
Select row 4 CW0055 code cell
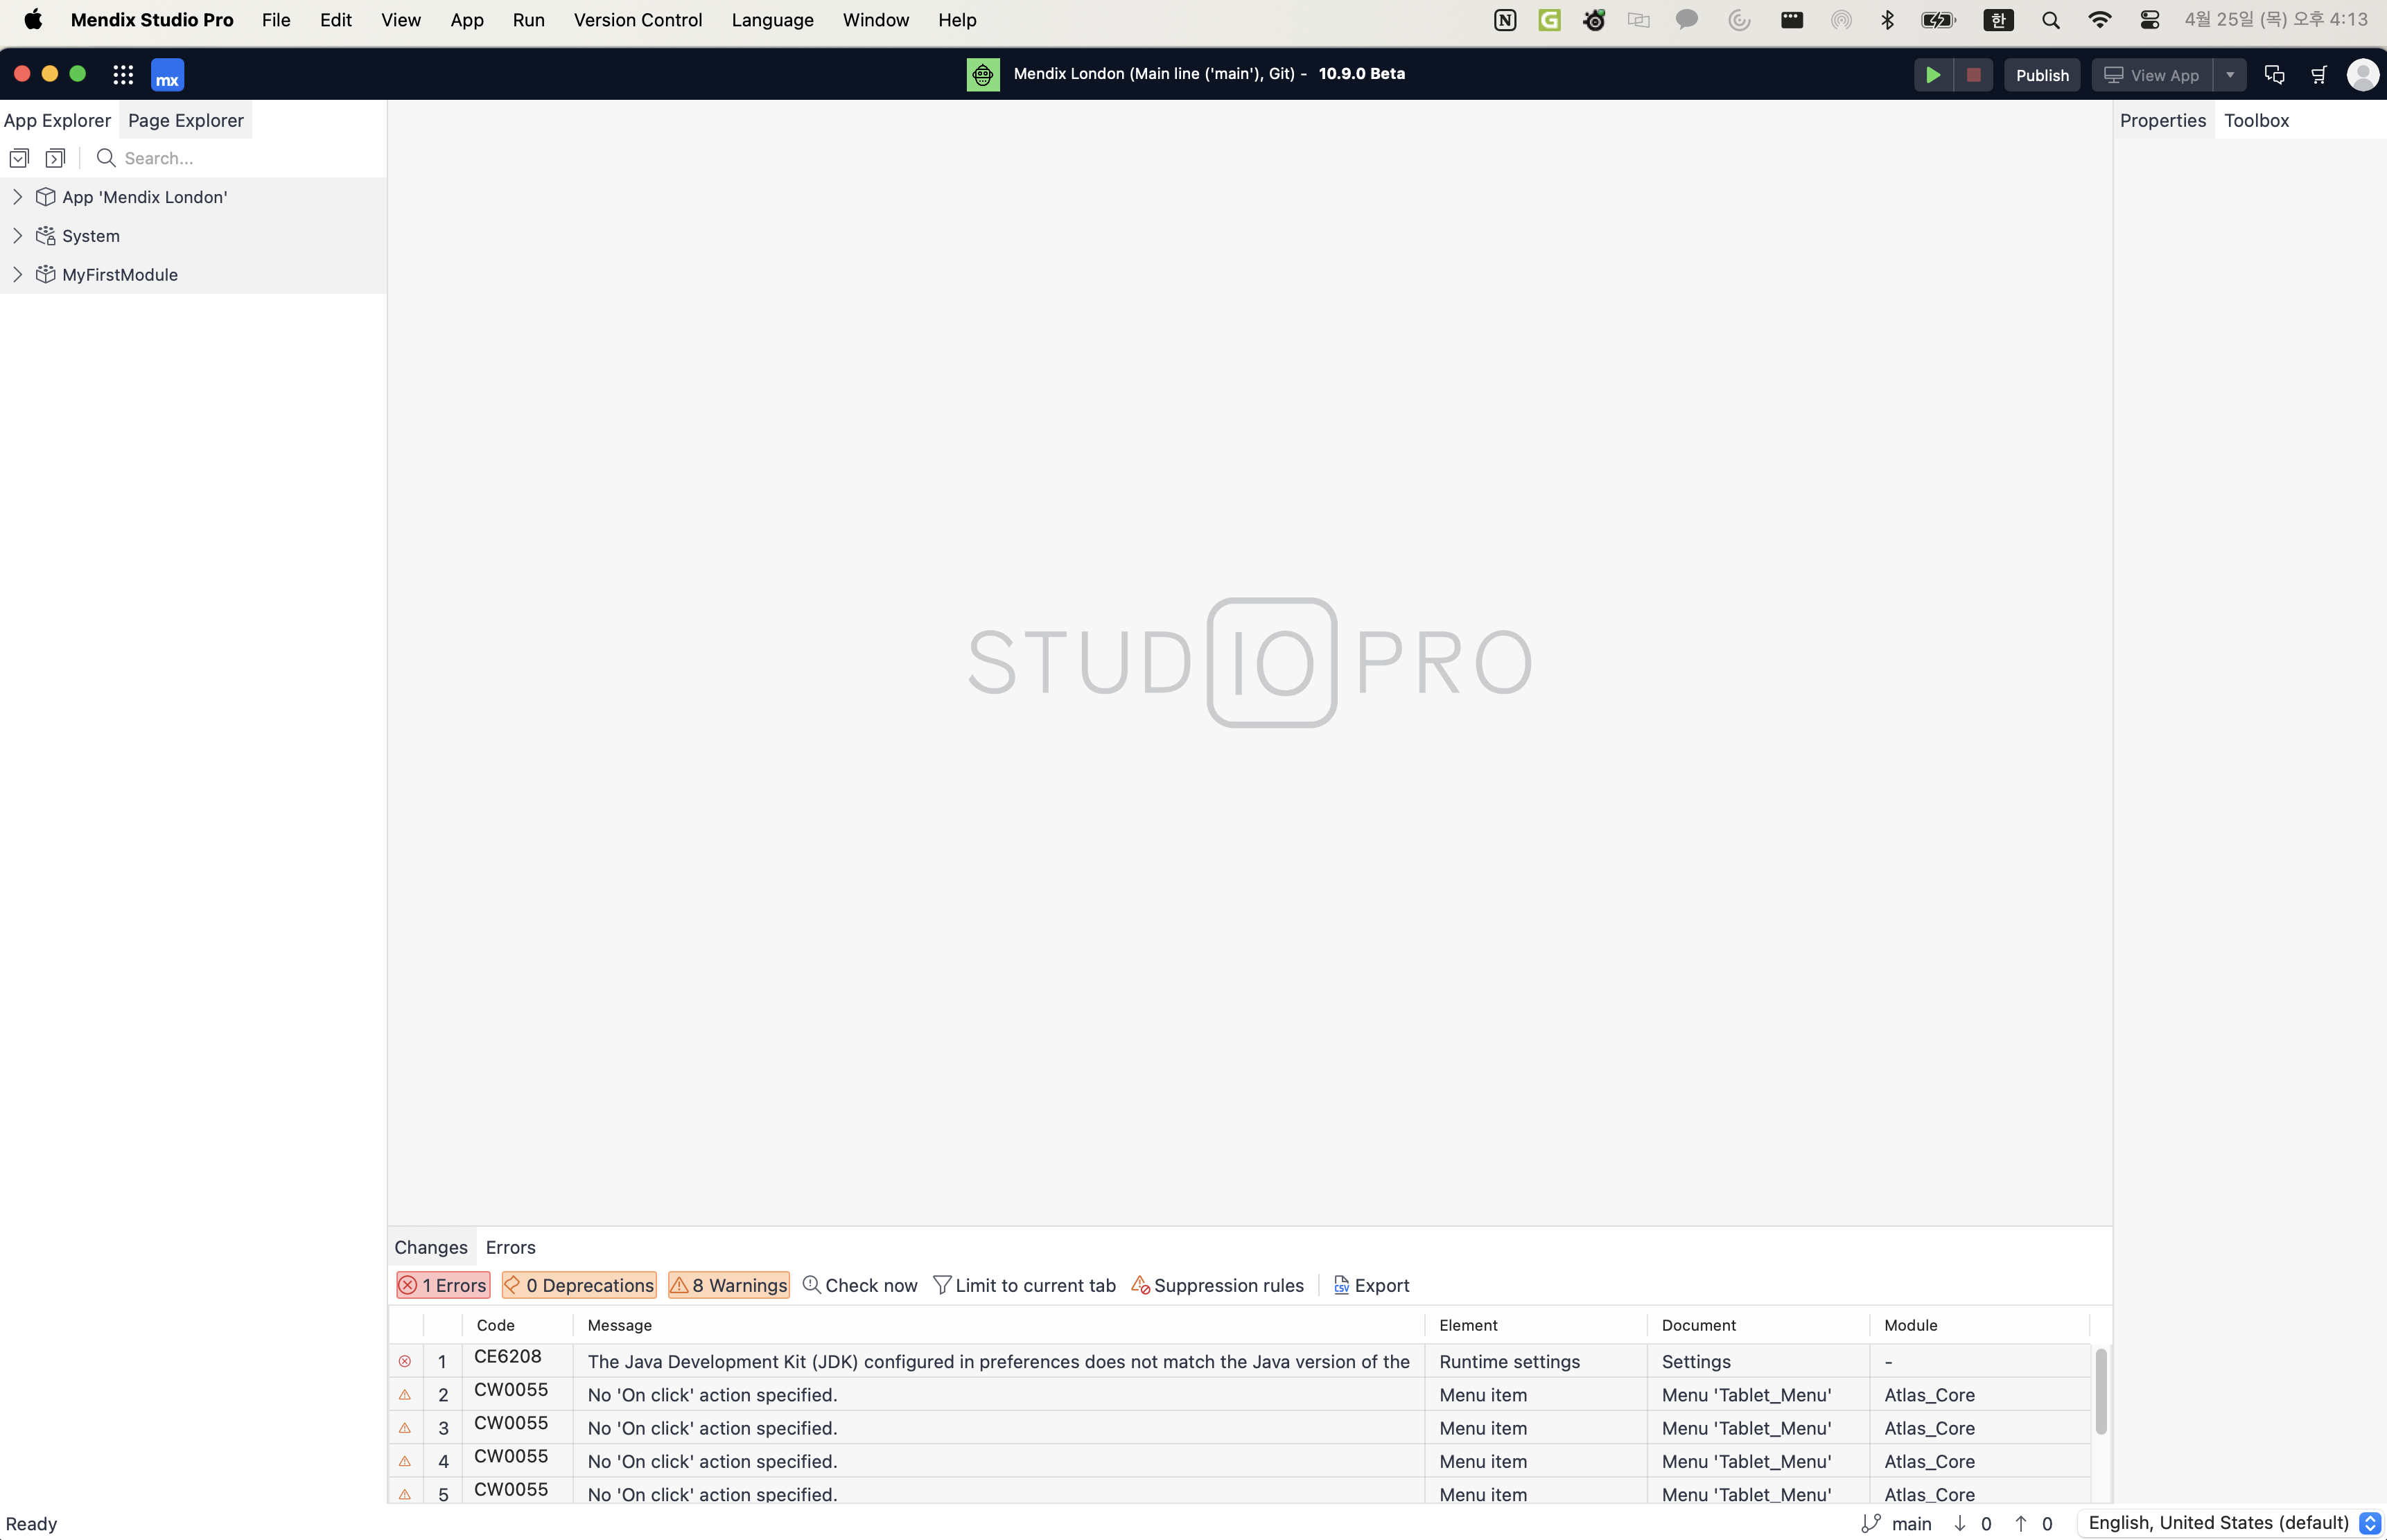point(517,1460)
